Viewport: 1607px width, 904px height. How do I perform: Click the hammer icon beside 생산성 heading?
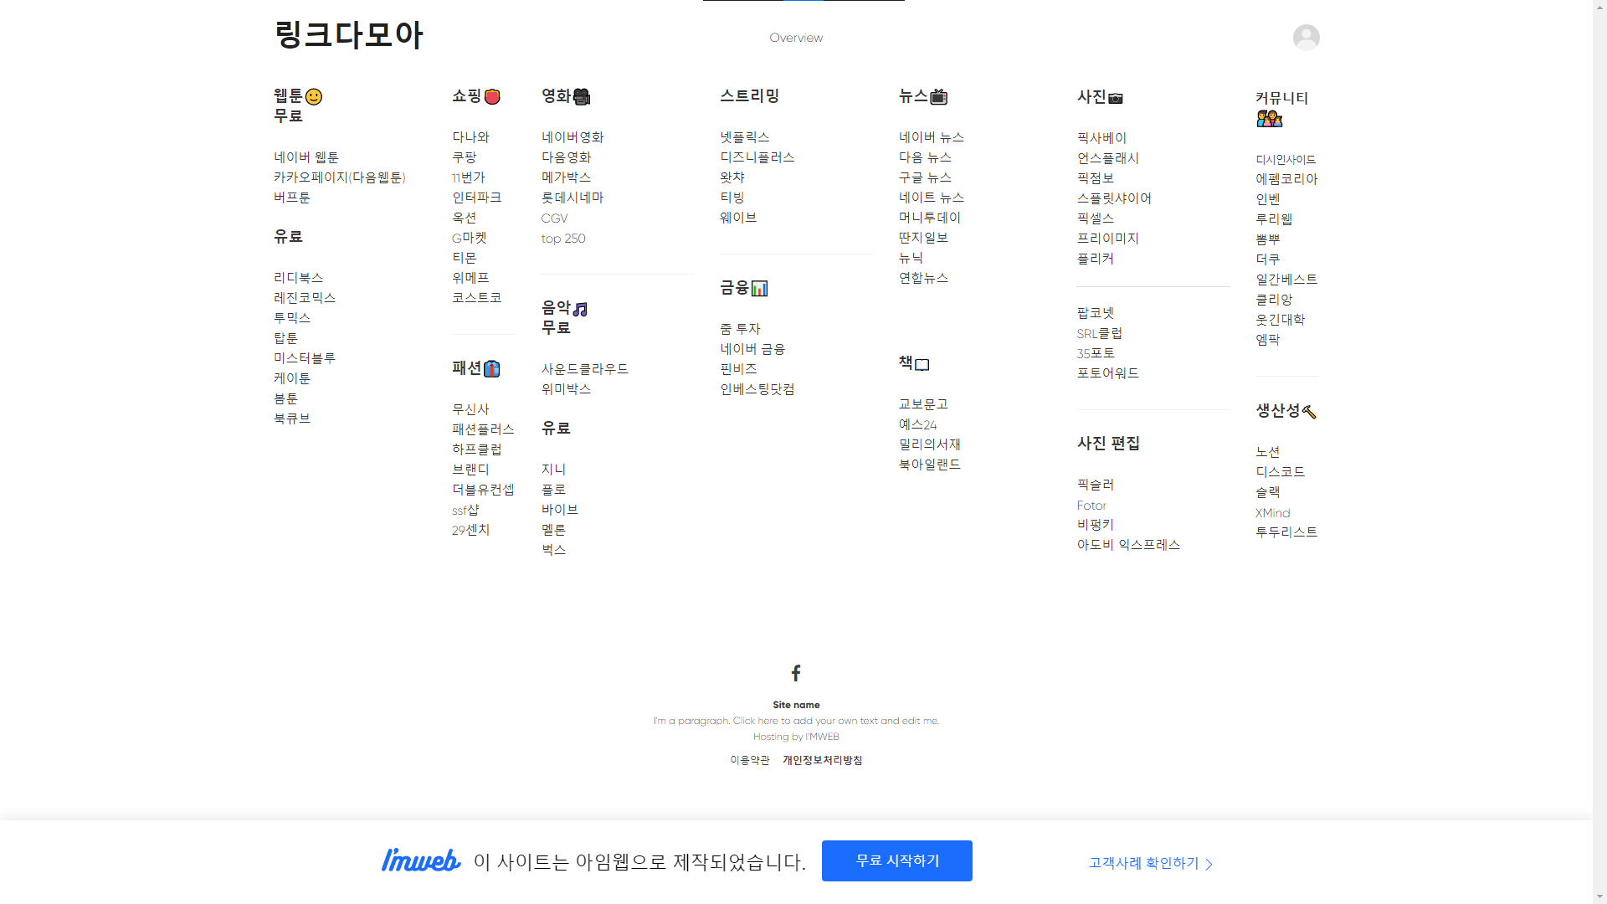[1309, 412]
